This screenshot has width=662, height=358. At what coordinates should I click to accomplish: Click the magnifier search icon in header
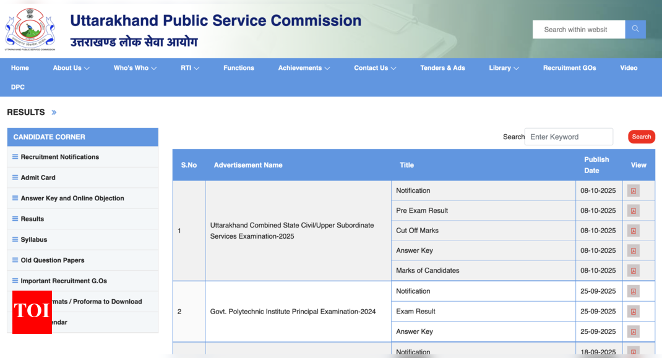(x=635, y=29)
